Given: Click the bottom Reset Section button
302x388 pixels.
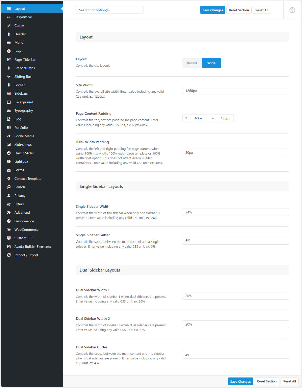Looking at the screenshot, I should click(x=267, y=381).
